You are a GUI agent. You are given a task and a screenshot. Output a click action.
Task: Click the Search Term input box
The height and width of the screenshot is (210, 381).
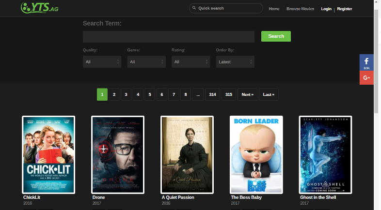[169, 37]
